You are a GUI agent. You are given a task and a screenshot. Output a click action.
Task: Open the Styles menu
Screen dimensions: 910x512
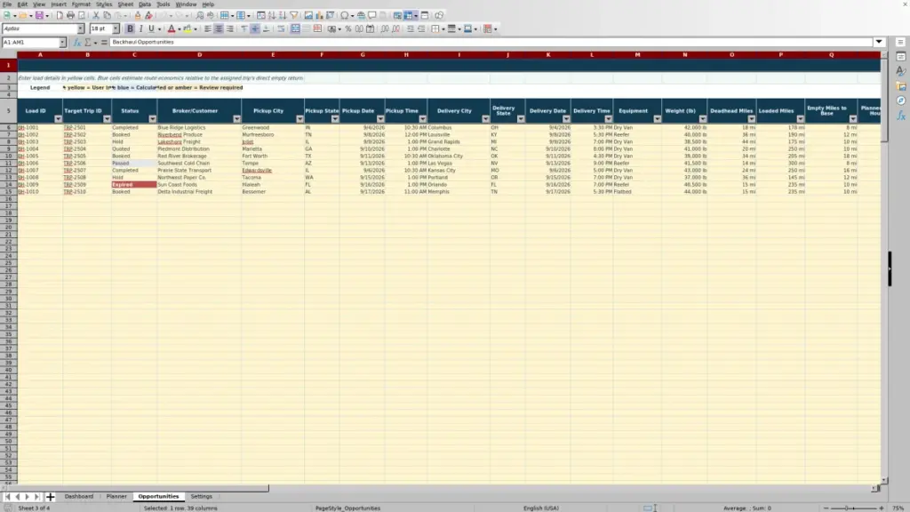pyautogui.click(x=104, y=4)
